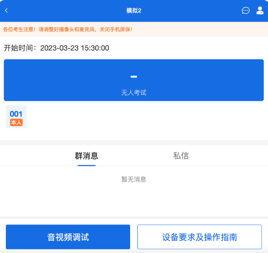Screen dimensions: 268x253
Task: Select candidate 001 本人 card
Action: (16, 117)
